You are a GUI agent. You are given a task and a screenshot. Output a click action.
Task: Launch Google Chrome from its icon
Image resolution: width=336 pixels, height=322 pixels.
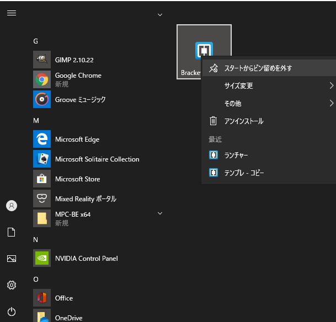tap(42, 79)
